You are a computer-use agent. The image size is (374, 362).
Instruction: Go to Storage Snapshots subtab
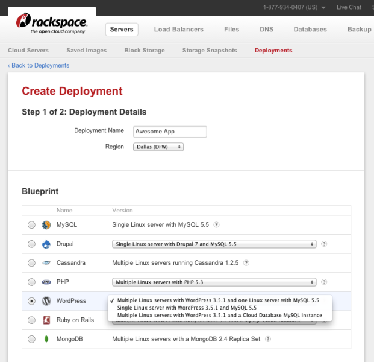click(210, 51)
